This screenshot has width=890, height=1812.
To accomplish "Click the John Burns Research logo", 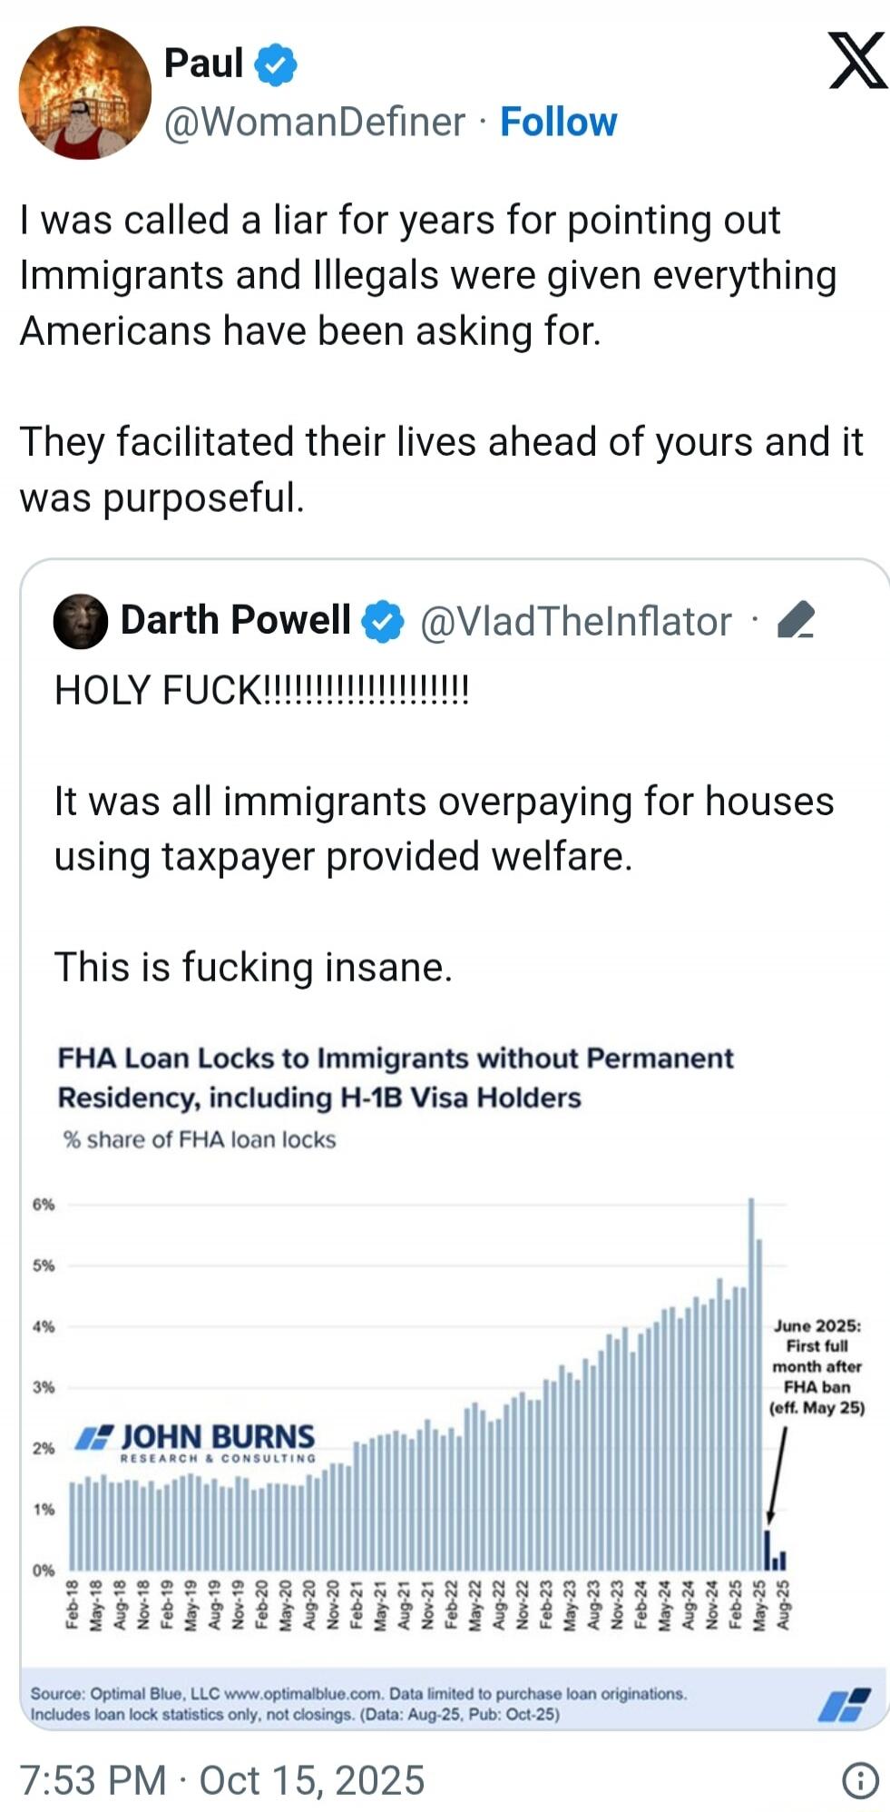I will [196, 1442].
